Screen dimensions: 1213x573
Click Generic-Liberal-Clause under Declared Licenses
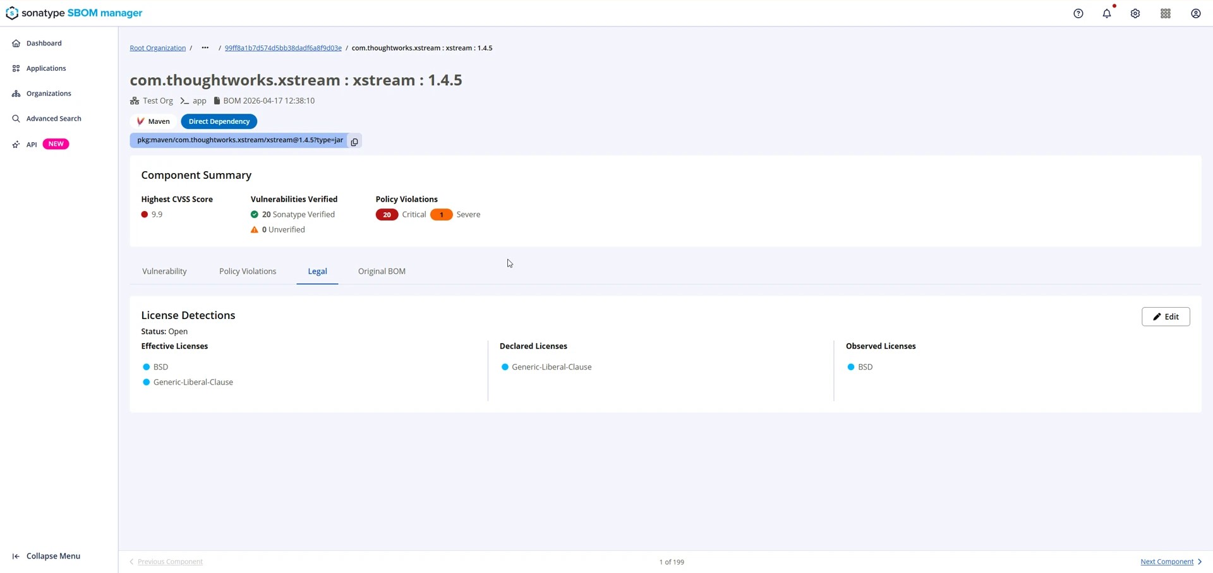point(552,367)
